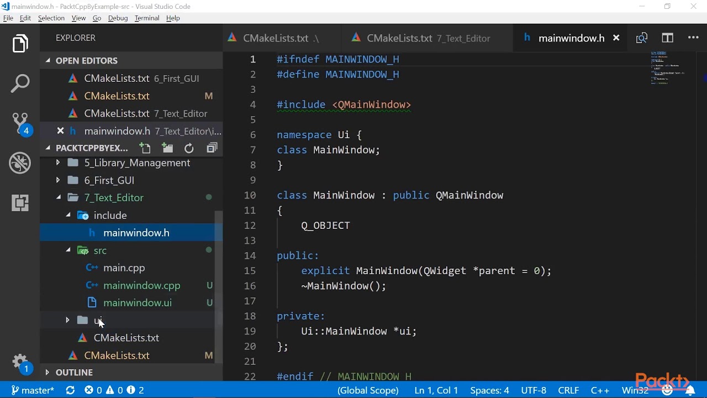Viewport: 707px width, 398px height.
Task: Collapse the 7_Text_Editor folder
Action: [58, 197]
